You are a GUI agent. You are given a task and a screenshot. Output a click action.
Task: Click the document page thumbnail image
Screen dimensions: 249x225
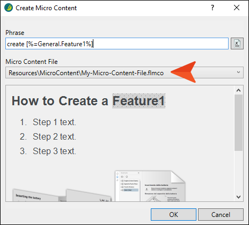(150, 186)
